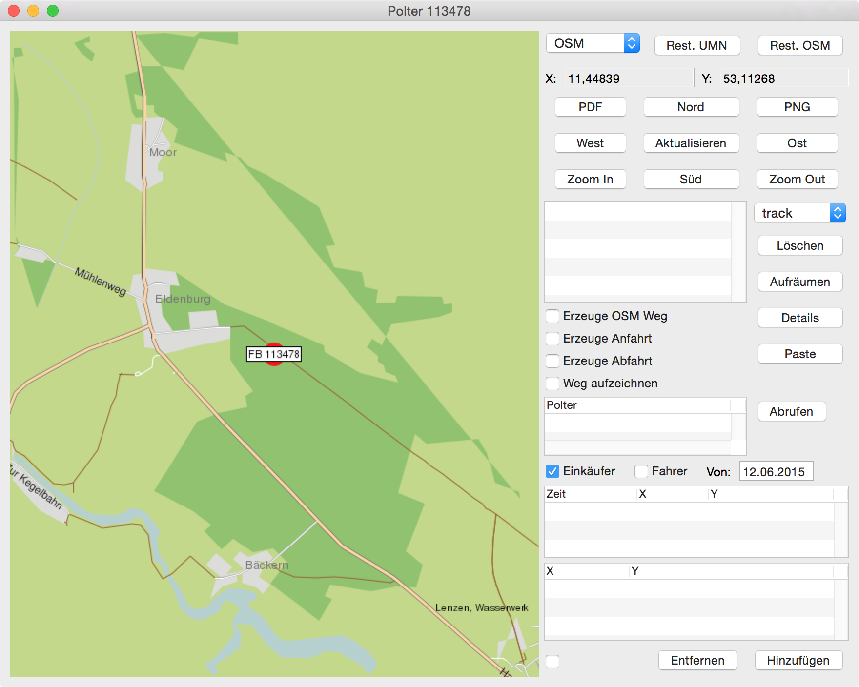The image size is (859, 687).
Task: Click Y column header in bottom table
Action: click(x=731, y=571)
